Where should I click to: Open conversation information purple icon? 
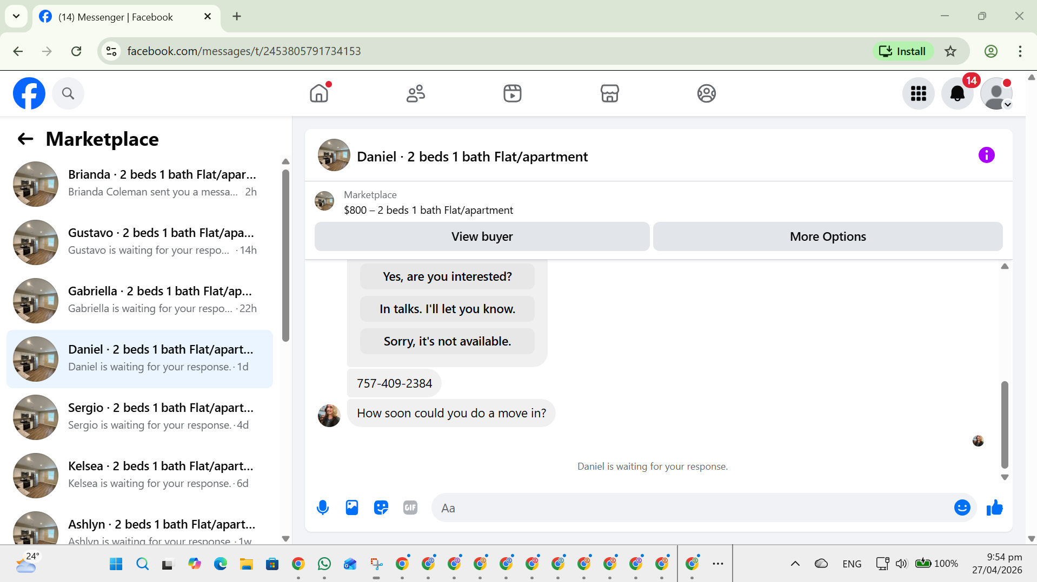pyautogui.click(x=986, y=155)
